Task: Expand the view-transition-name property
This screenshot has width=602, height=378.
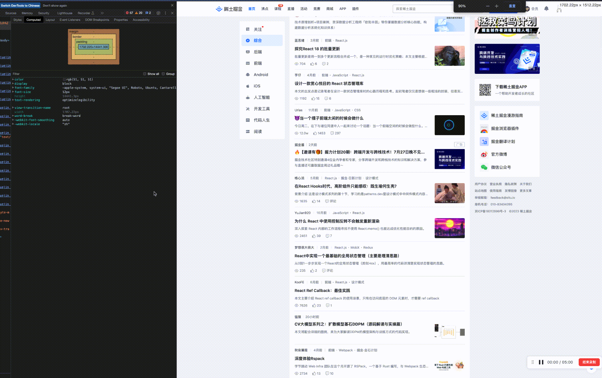Action: click(x=13, y=108)
